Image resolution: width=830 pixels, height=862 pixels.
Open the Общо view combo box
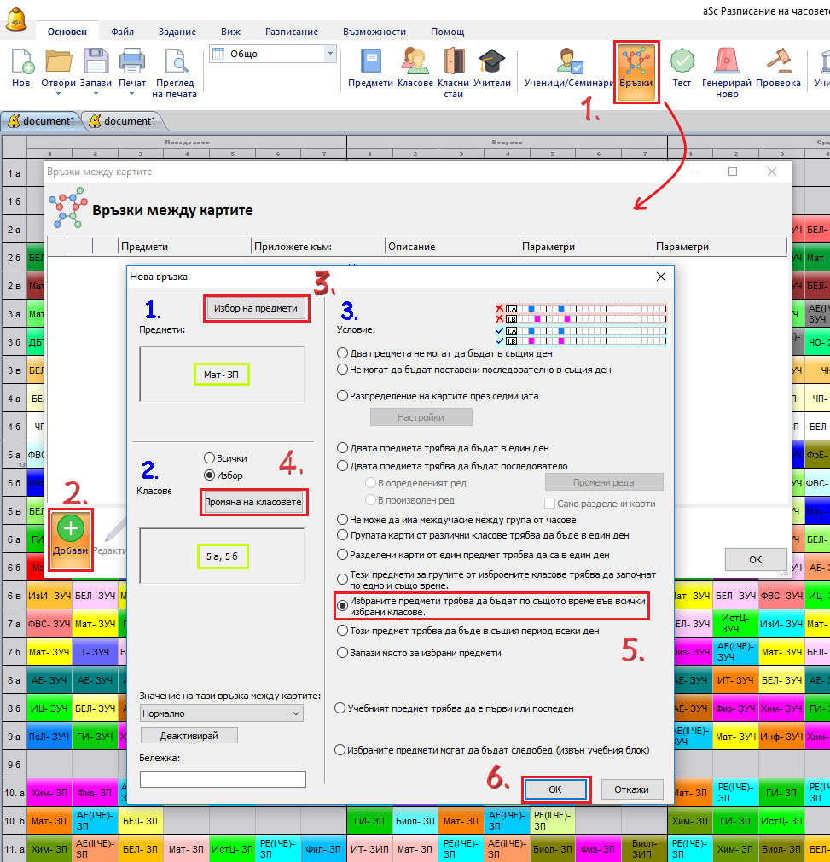tap(273, 54)
